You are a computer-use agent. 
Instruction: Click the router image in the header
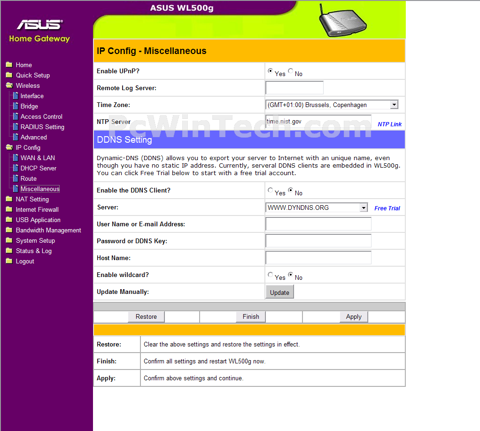click(x=342, y=21)
